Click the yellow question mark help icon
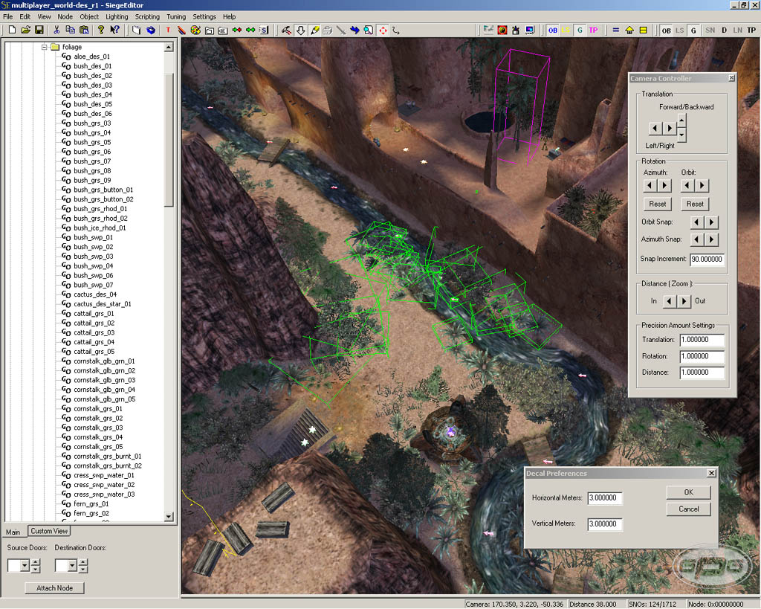761x609 pixels. point(100,30)
